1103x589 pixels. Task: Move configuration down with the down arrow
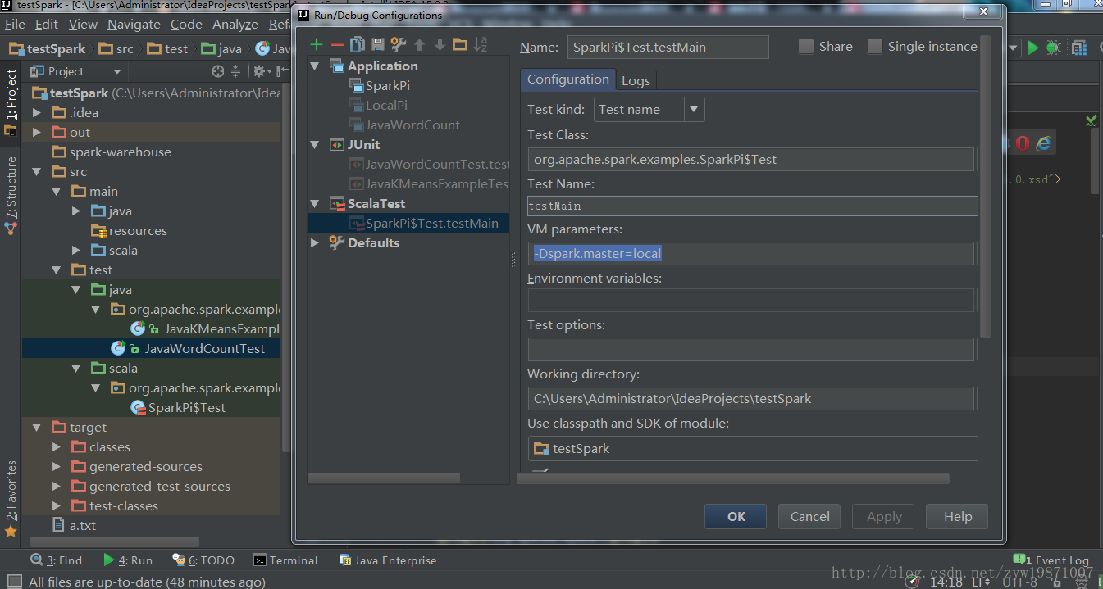440,45
